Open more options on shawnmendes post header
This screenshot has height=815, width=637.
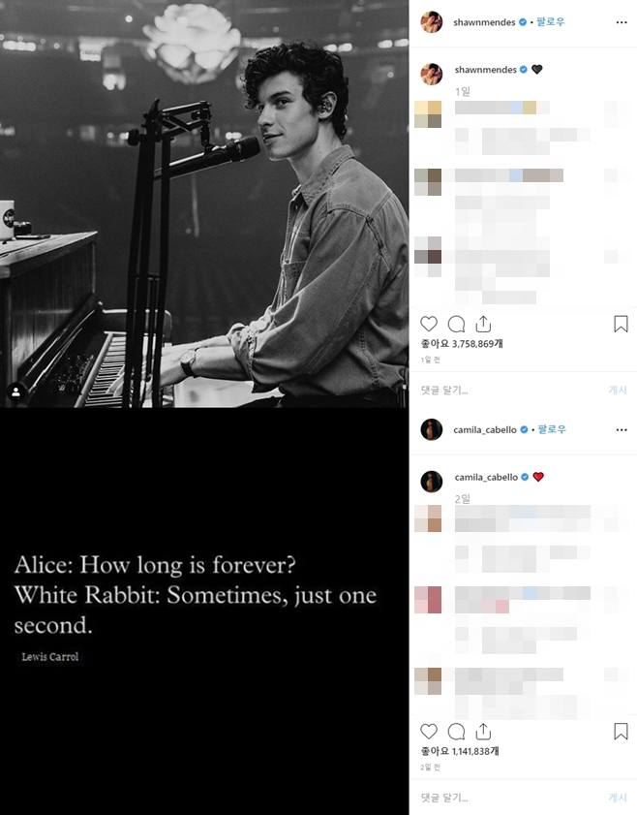tap(622, 22)
